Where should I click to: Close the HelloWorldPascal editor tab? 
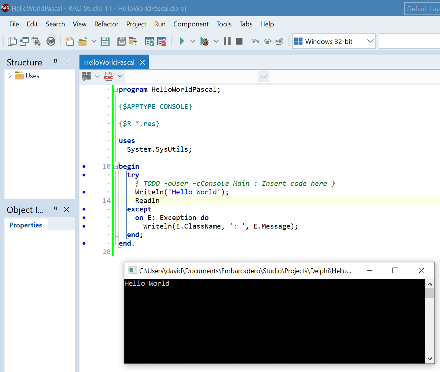[x=143, y=62]
